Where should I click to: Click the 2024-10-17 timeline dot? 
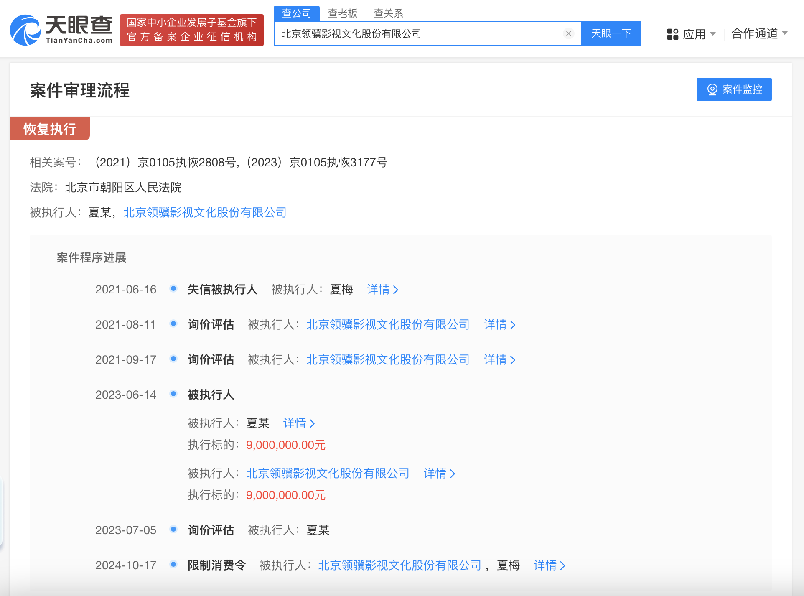[x=173, y=564]
